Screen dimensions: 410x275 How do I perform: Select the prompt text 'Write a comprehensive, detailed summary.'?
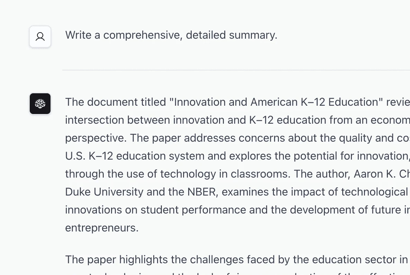(171, 35)
